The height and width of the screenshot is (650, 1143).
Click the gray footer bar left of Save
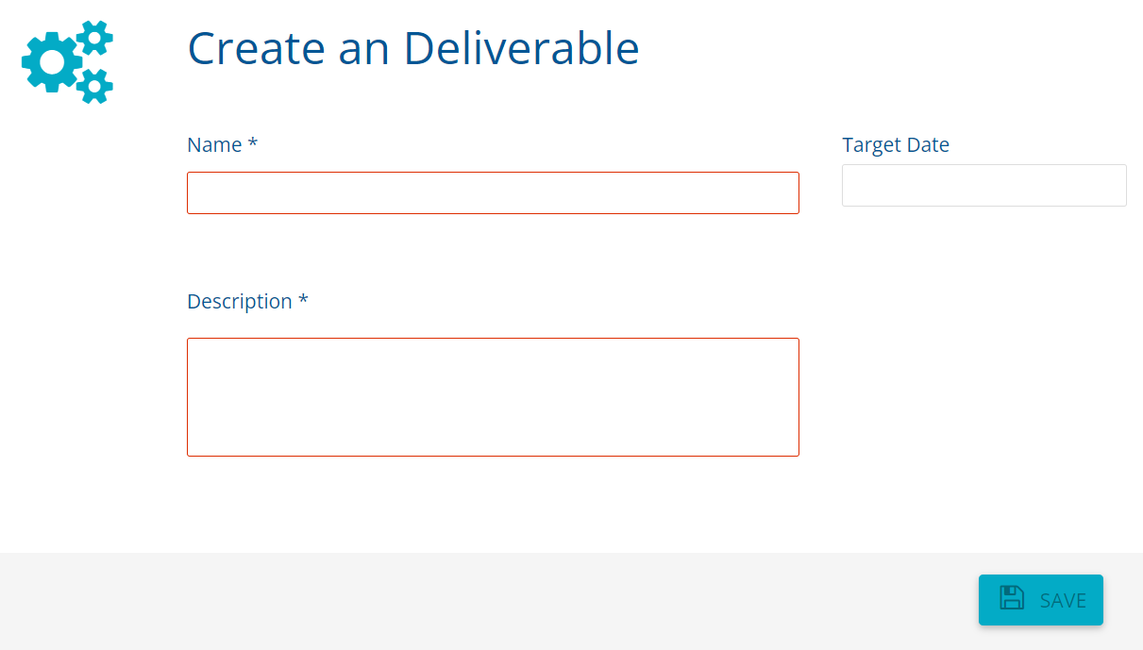(472, 600)
